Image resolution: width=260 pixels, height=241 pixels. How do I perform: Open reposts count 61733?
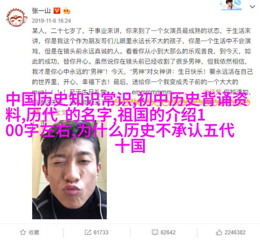pyautogui.click(x=96, y=232)
